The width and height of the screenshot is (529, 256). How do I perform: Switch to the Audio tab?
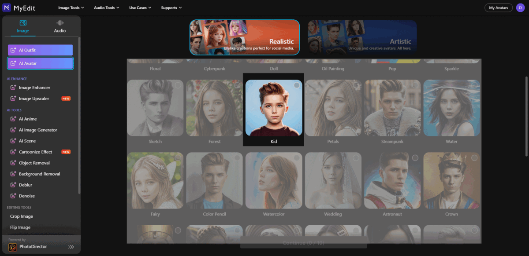pos(60,26)
